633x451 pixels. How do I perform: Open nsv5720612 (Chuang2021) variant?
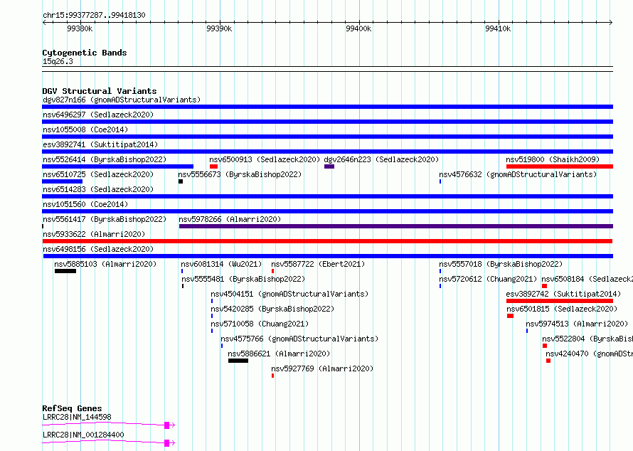pos(488,279)
